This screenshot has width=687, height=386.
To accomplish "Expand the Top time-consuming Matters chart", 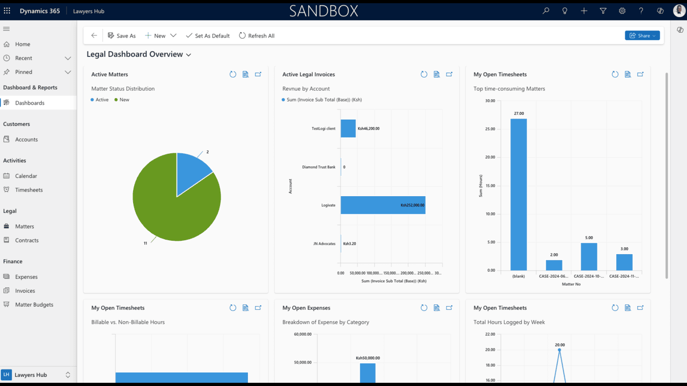I will point(640,75).
